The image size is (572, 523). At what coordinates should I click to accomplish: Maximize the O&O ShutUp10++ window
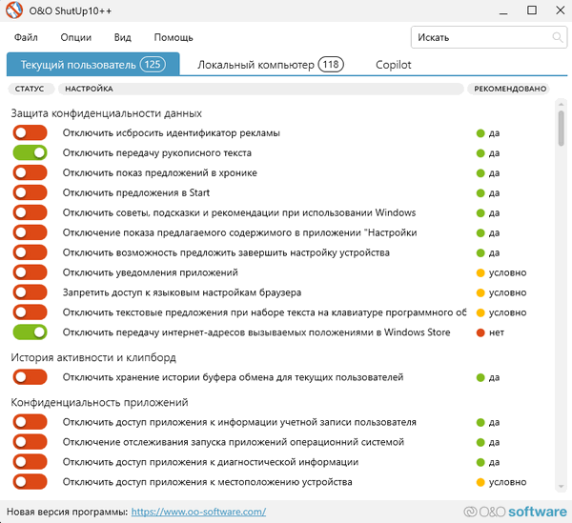532,10
